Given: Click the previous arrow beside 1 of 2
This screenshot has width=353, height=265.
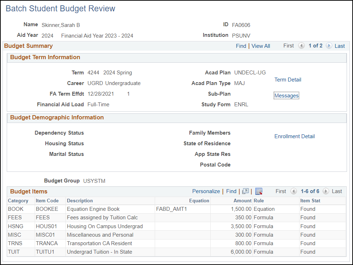Looking at the screenshot, I should pyautogui.click(x=301, y=46).
